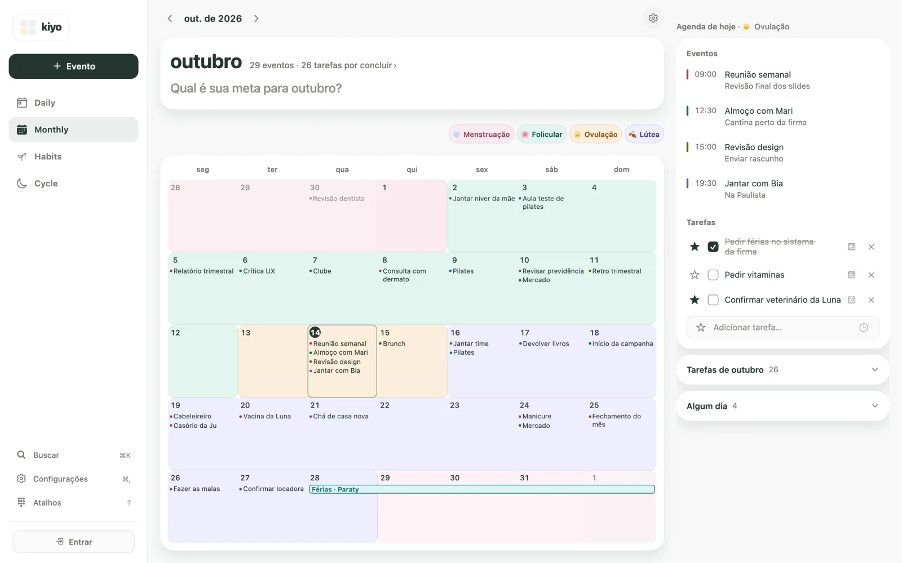Screen dimensions: 902x563
Task: Open Habits section
Action: coord(73,157)
